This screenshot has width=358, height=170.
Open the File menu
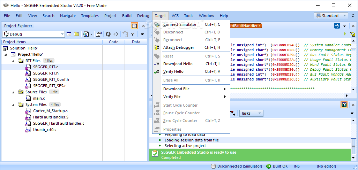[7, 16]
